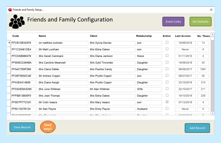This screenshot has width=221, height=143.
Task: Toggle Active checkbox for Mrs Claire Dibble
Action: (167, 69)
